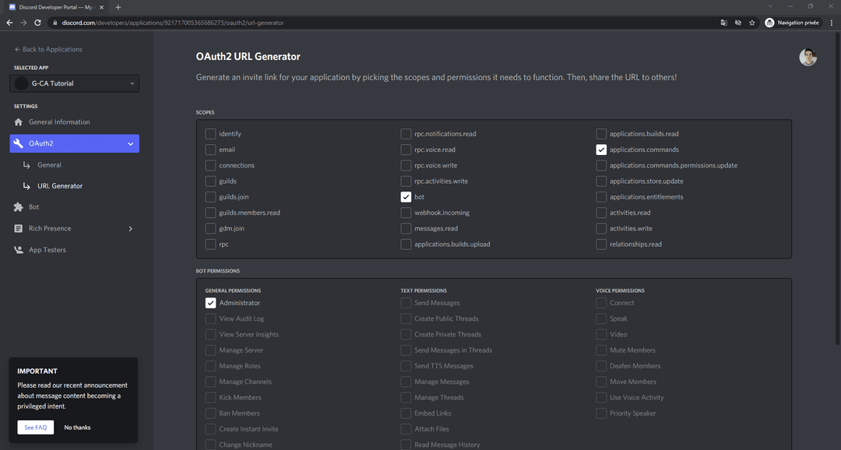The width and height of the screenshot is (841, 450).
Task: Open General Information home icon
Action: click(x=18, y=121)
